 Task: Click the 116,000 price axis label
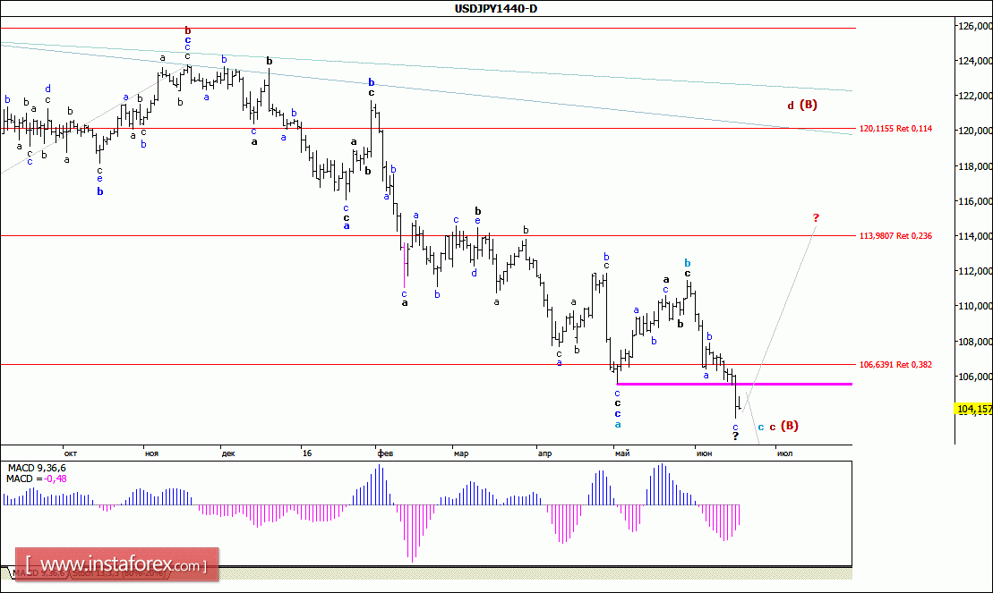tap(975, 201)
